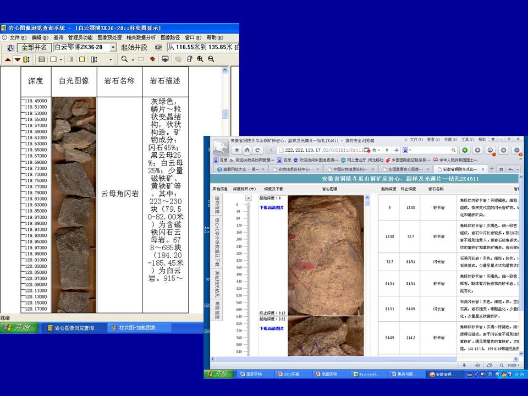
Task: Open the 管理员功能 menu in core viewer
Action: coord(80,37)
